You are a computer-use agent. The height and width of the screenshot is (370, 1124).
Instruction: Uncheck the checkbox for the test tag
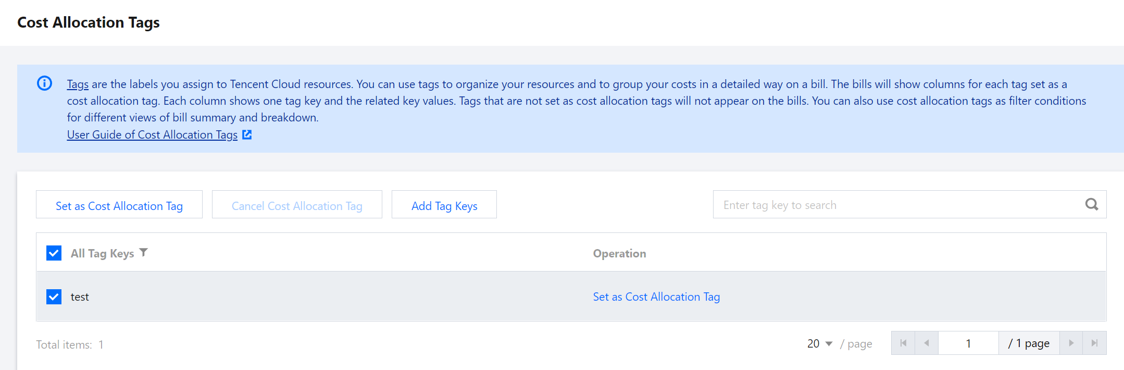coord(54,297)
